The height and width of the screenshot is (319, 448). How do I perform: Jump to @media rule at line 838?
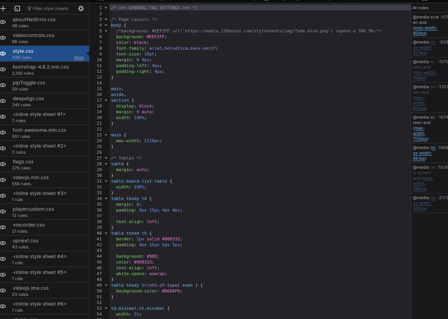pos(429,47)
